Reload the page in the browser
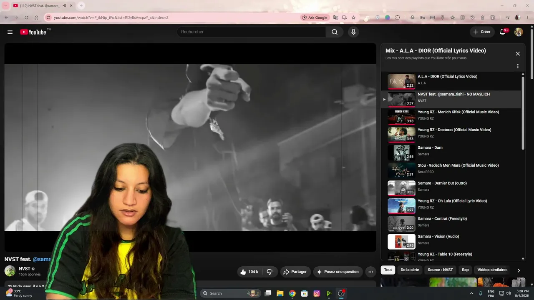The image size is (534, 300). point(26,17)
